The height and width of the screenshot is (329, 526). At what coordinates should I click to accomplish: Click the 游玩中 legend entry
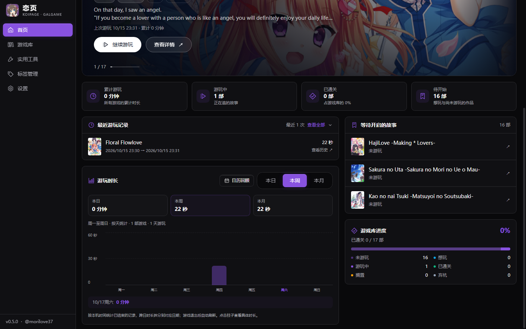389,266
